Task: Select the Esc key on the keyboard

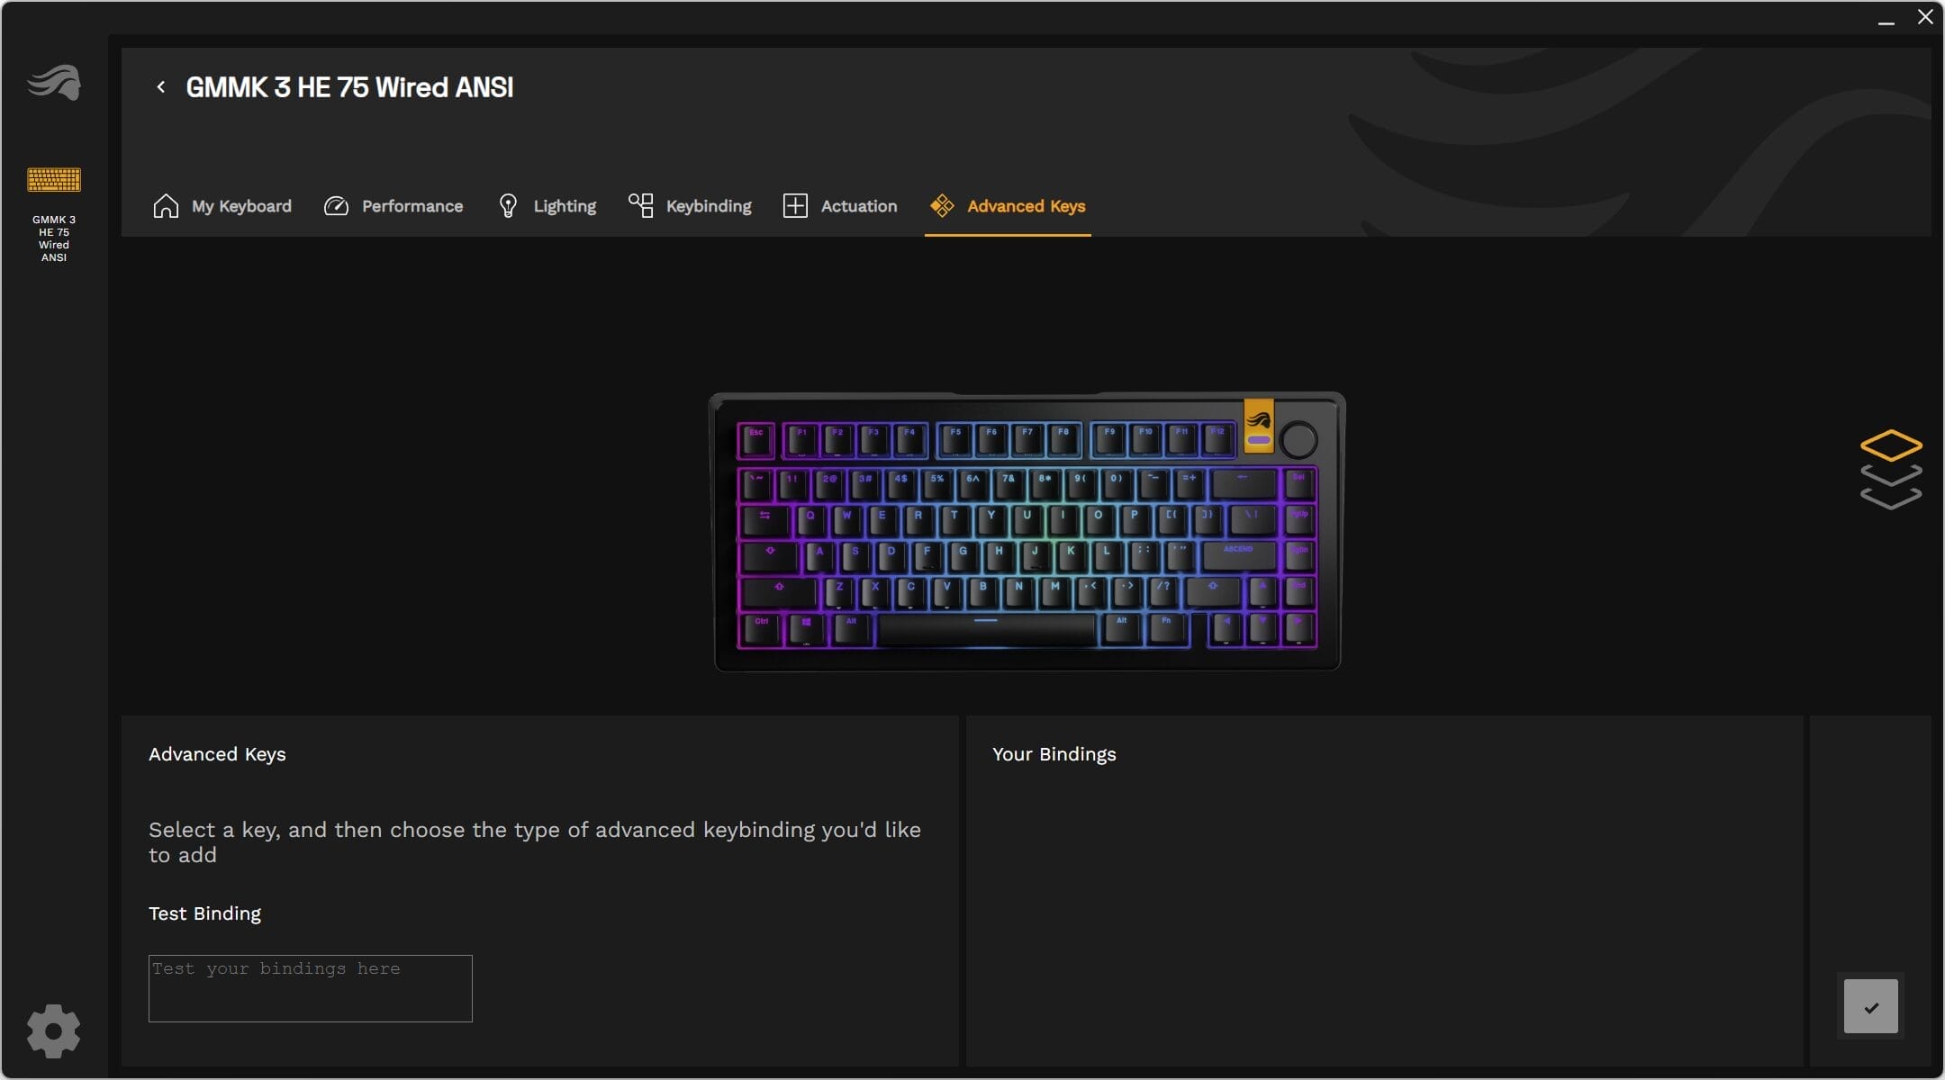Action: coord(755,440)
